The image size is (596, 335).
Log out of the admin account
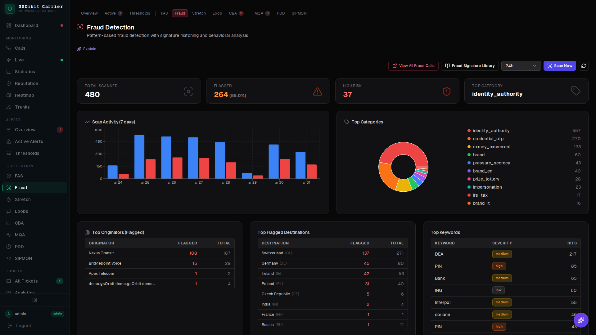(x=23, y=326)
